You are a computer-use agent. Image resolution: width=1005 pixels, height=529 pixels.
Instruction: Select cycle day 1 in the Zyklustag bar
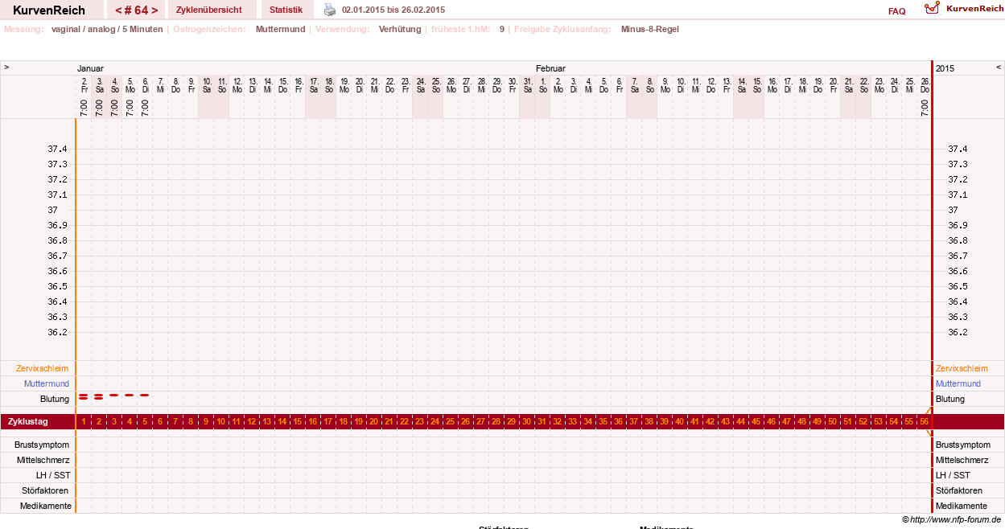(83, 421)
